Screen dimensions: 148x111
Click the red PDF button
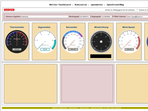coord(12,10)
